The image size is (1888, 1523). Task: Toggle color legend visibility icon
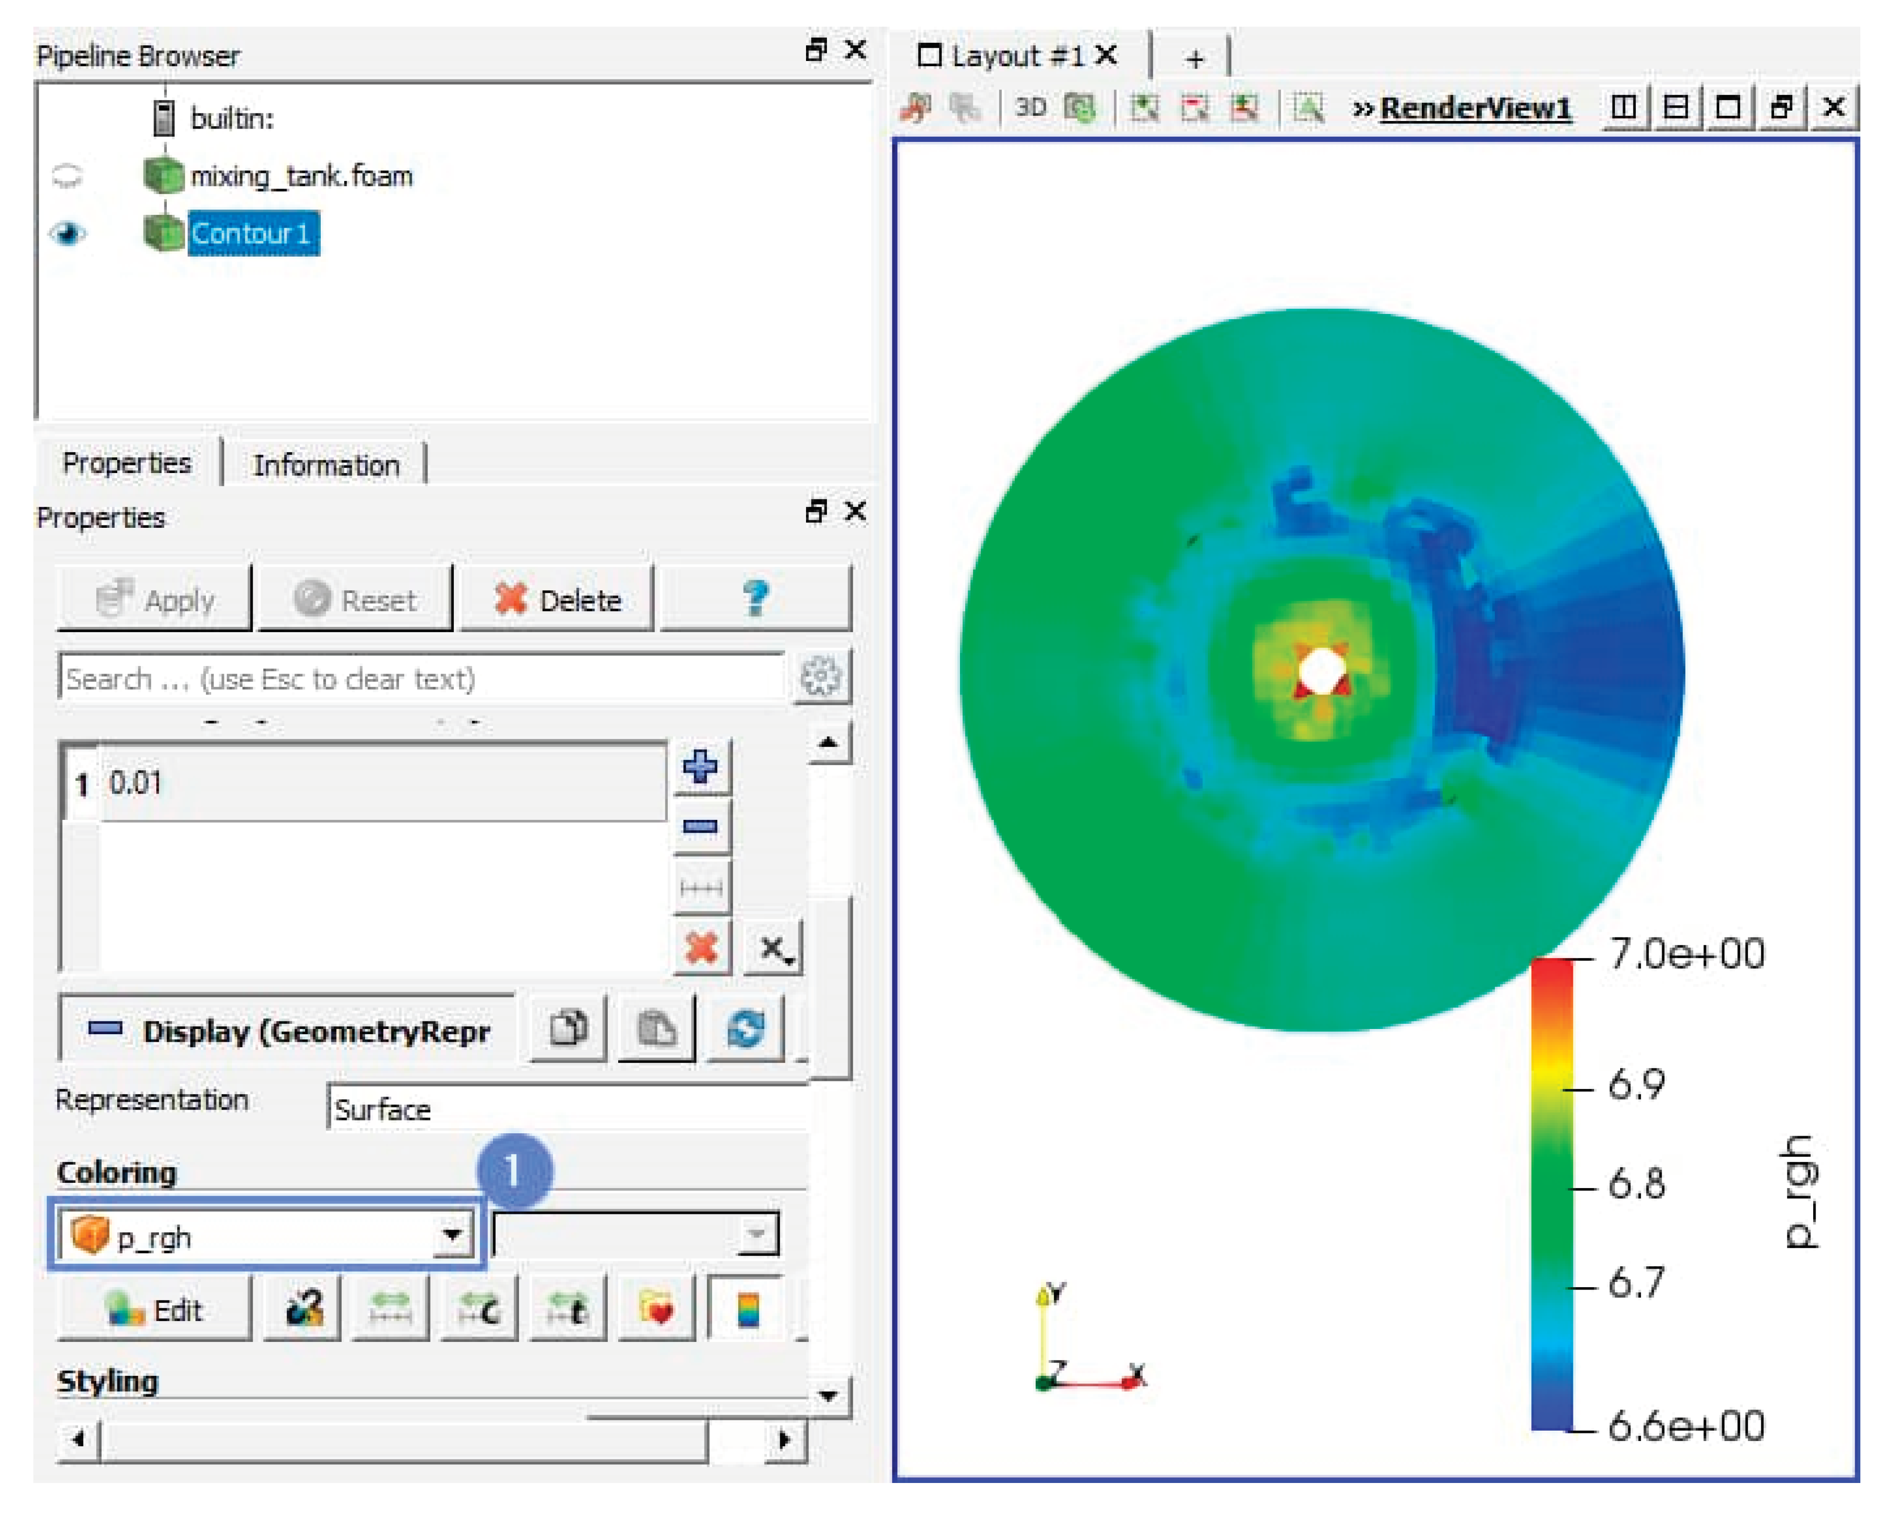pyautogui.click(x=747, y=1310)
